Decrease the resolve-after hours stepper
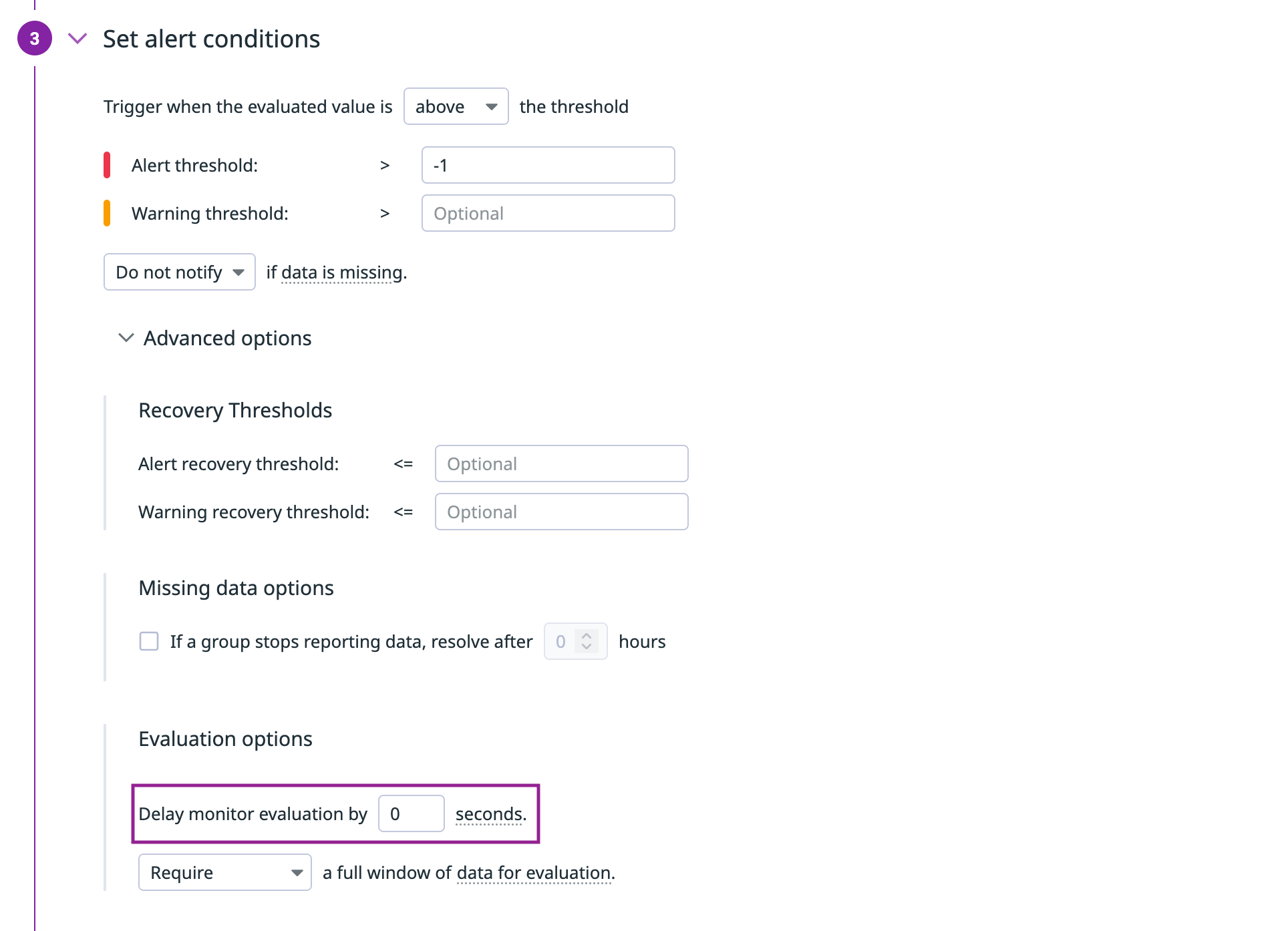Screen dimensions: 1288x931 click(587, 647)
